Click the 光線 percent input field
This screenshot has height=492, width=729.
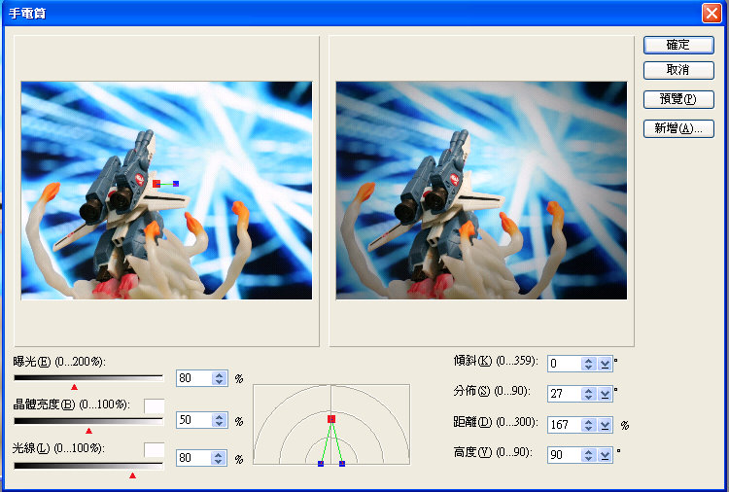tap(193, 458)
